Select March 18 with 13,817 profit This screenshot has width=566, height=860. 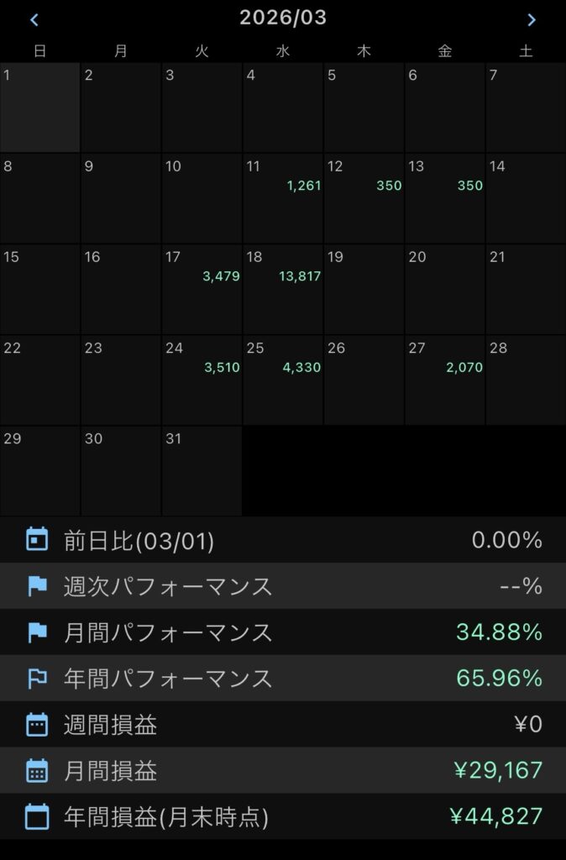coord(283,289)
